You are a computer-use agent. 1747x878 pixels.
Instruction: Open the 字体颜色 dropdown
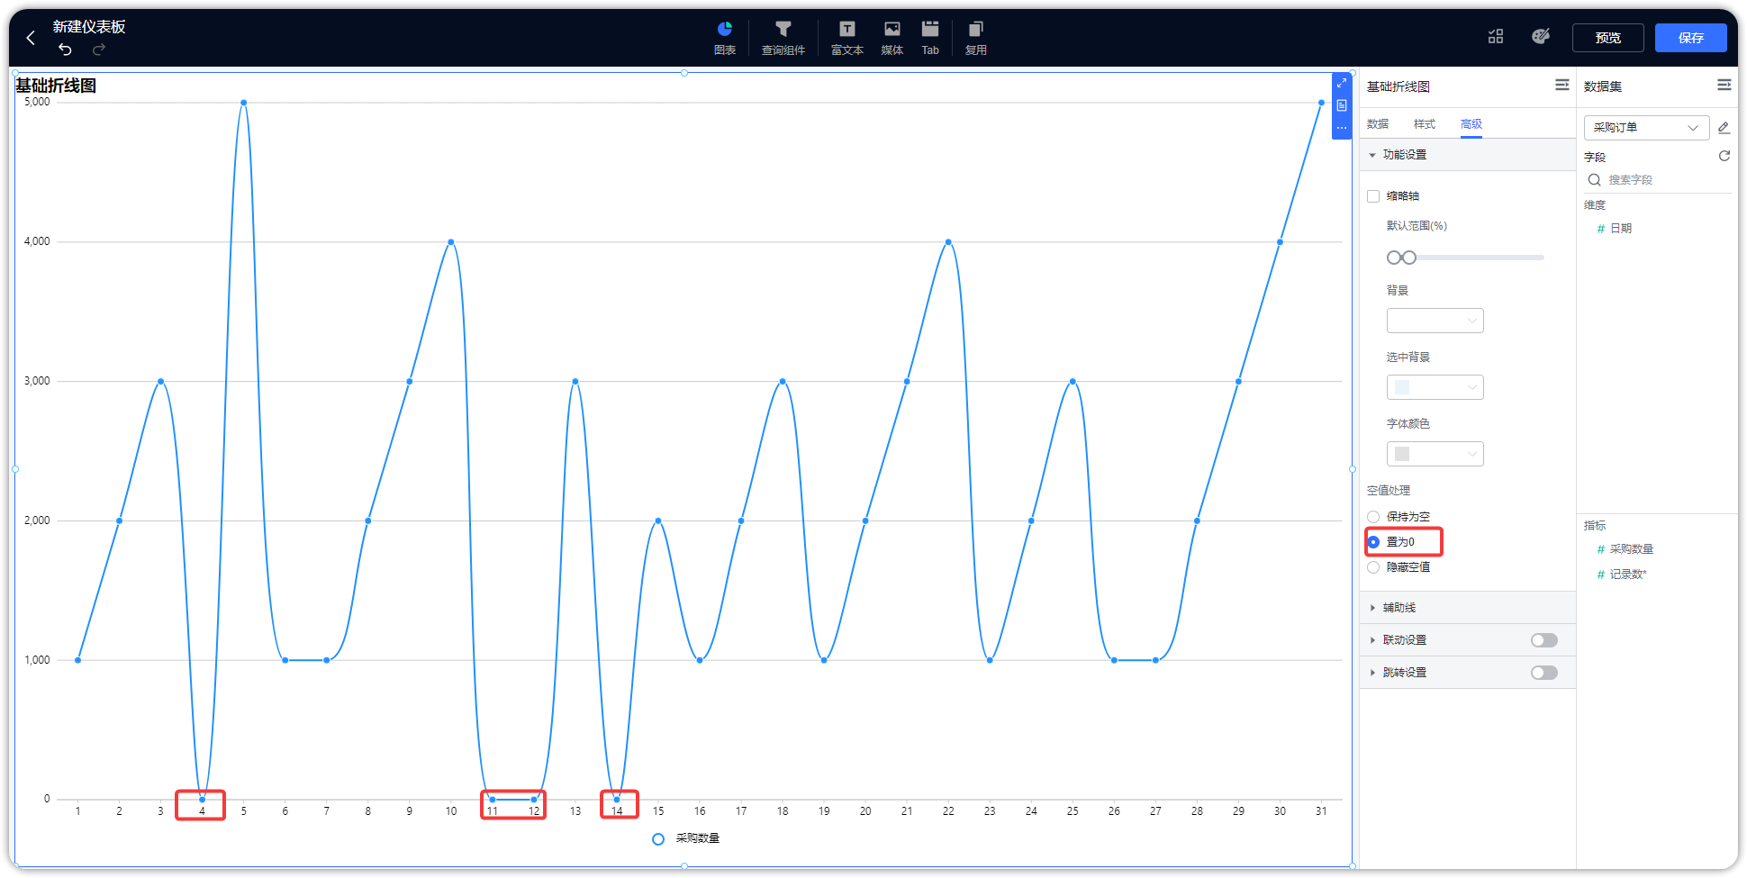(x=1435, y=454)
